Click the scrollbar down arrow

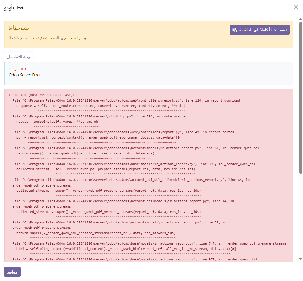click(301, 259)
